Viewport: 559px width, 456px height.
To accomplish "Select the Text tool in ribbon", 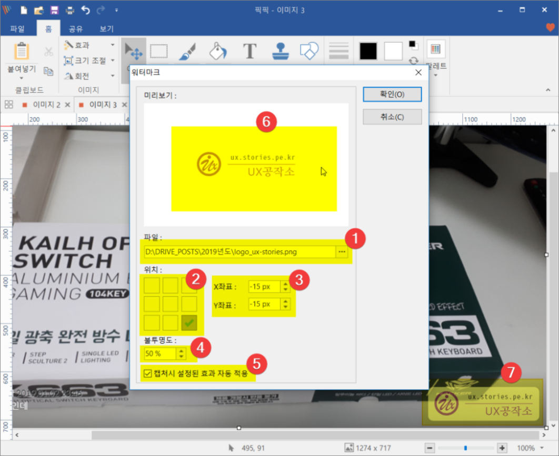I will [x=249, y=52].
